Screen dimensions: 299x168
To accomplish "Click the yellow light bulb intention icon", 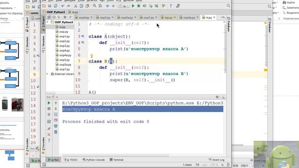I will click(x=92, y=56).
